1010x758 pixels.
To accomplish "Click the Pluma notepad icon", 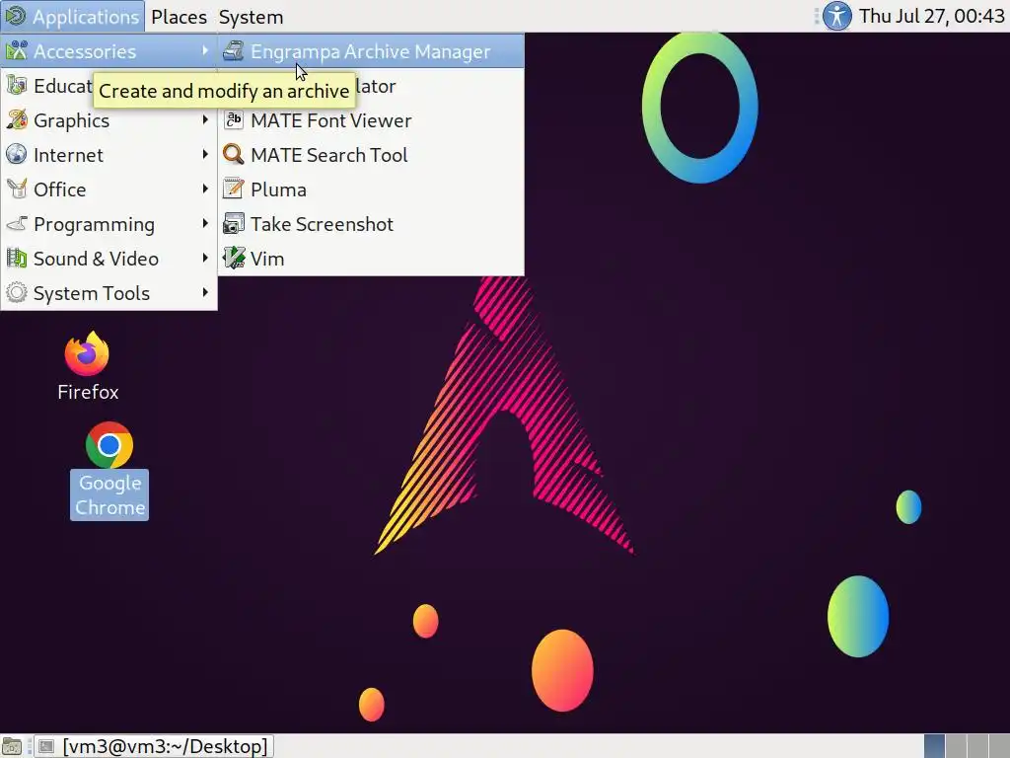I will coord(233,189).
